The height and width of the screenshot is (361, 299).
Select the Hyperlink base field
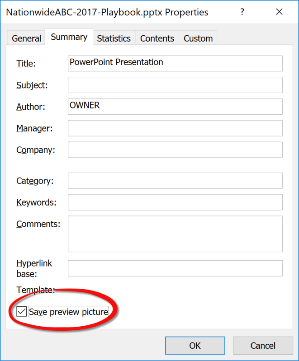(175, 268)
